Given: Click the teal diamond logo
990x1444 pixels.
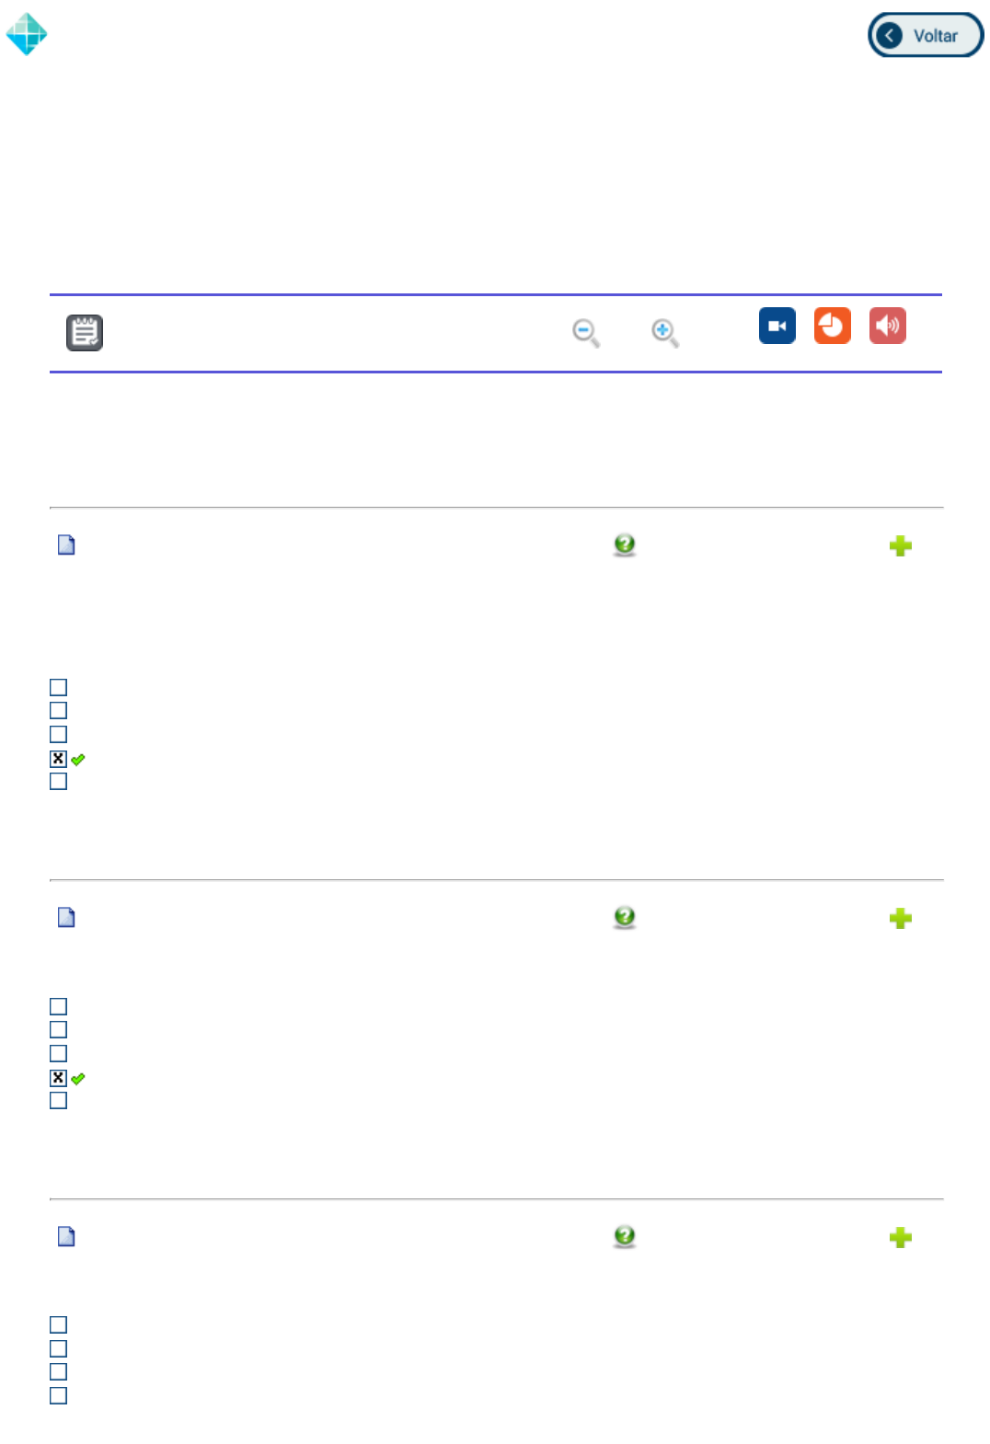Looking at the screenshot, I should [x=27, y=34].
